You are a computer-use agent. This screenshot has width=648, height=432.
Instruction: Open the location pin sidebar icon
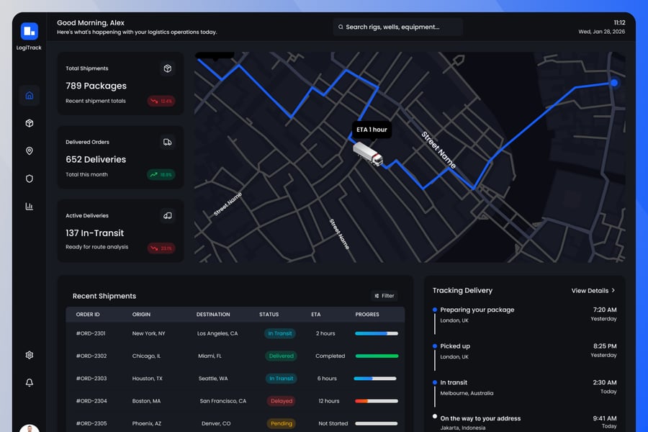tap(30, 151)
